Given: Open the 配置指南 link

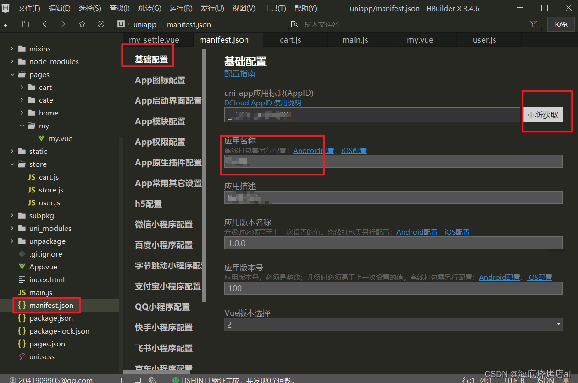Looking at the screenshot, I should point(239,73).
